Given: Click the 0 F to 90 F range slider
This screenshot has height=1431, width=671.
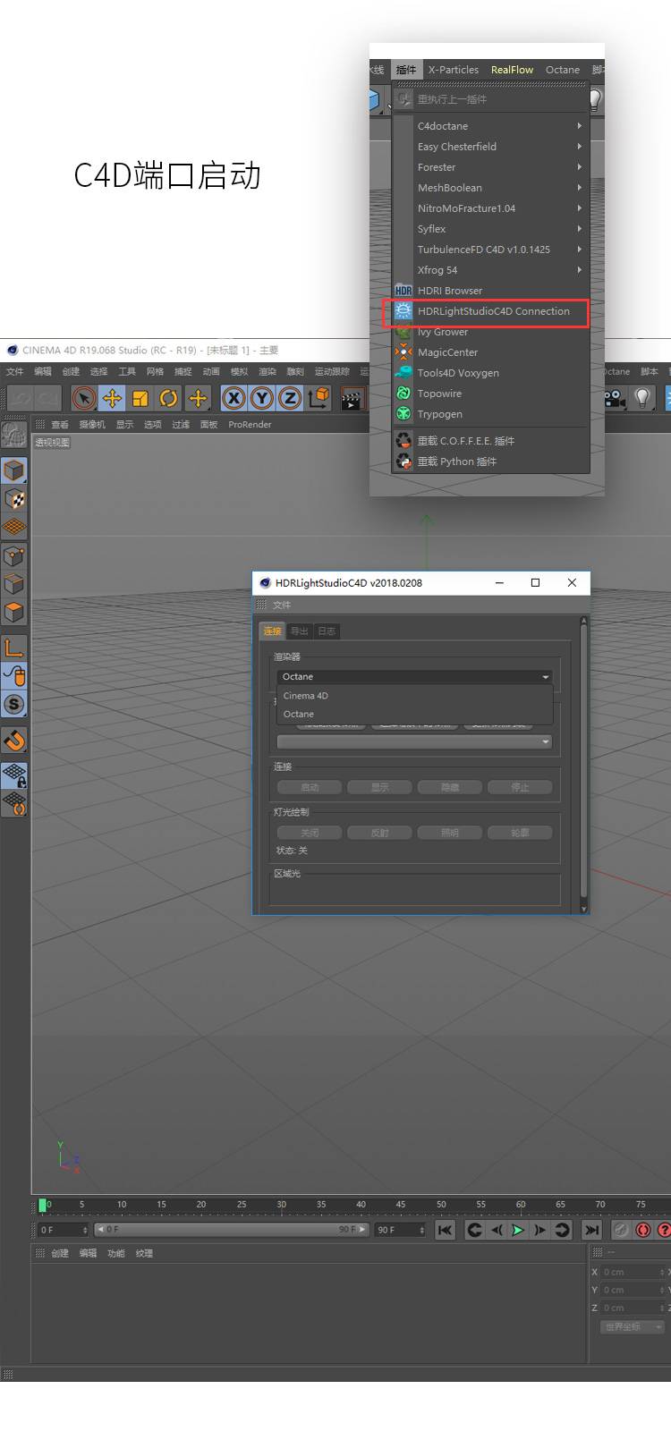Looking at the screenshot, I should point(232,1230).
